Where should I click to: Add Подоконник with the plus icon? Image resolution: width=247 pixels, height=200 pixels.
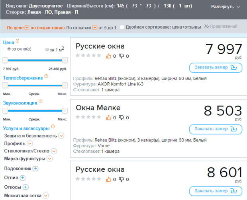35,169
